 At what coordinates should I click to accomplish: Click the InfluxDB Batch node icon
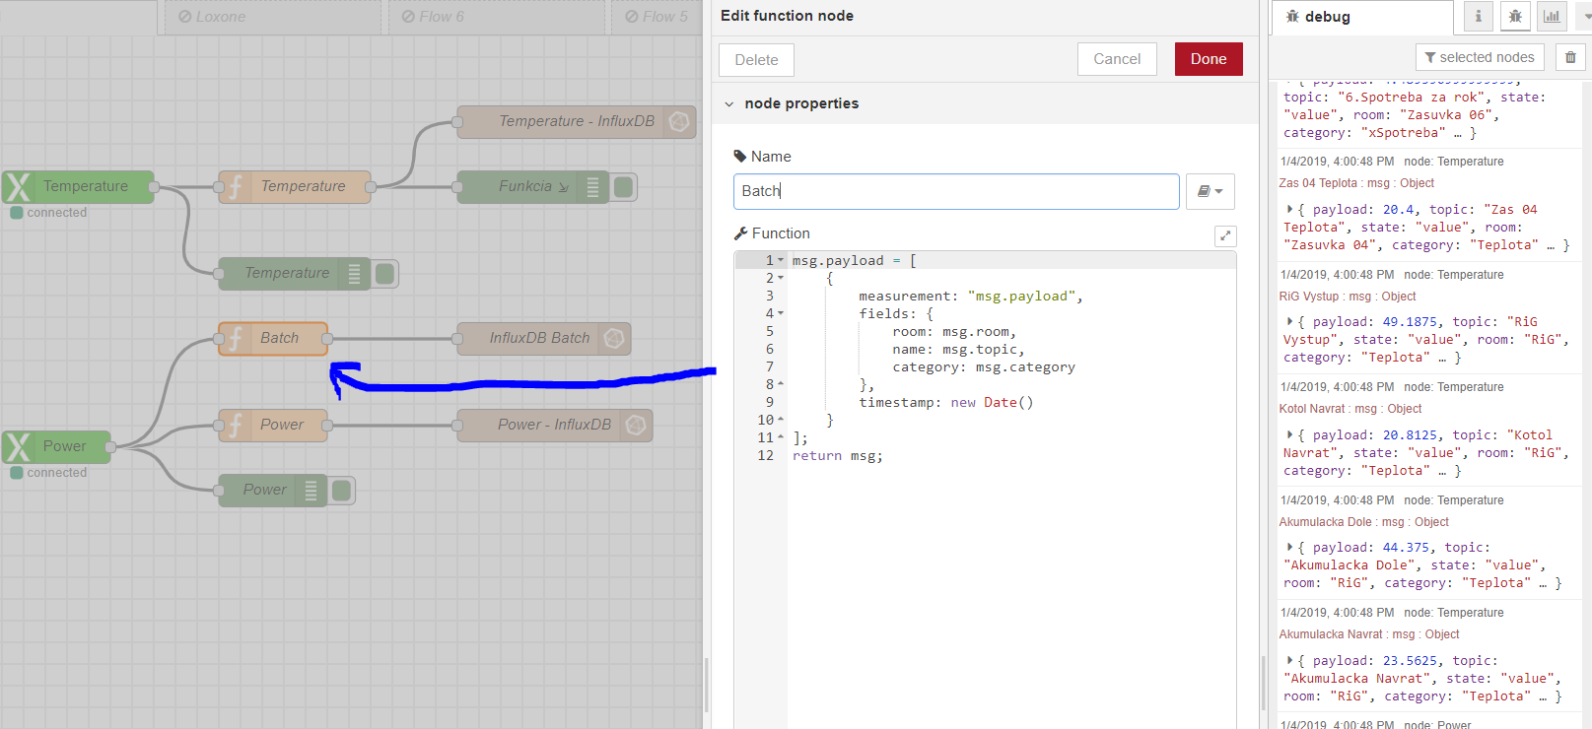(x=614, y=338)
